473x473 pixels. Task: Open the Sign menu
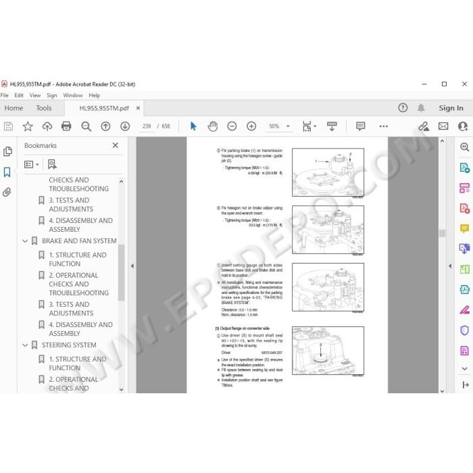pyautogui.click(x=52, y=95)
